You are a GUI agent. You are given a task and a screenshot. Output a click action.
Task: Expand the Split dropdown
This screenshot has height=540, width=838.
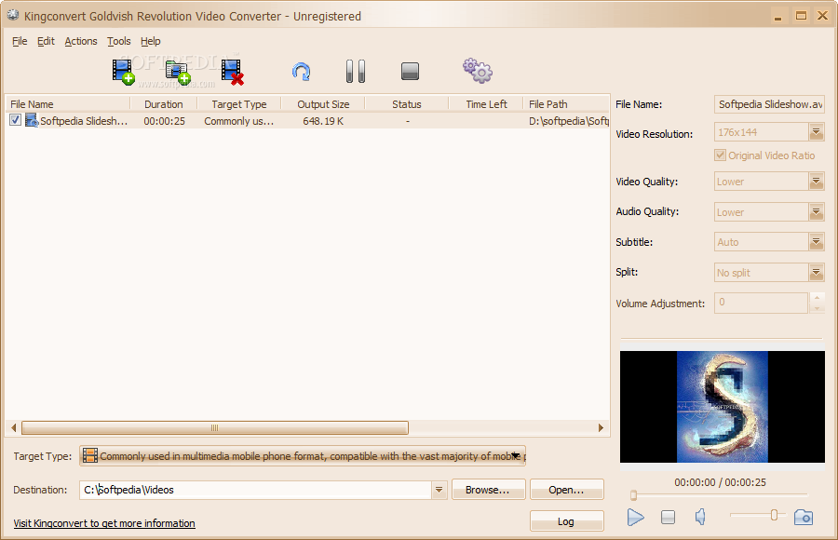[816, 273]
